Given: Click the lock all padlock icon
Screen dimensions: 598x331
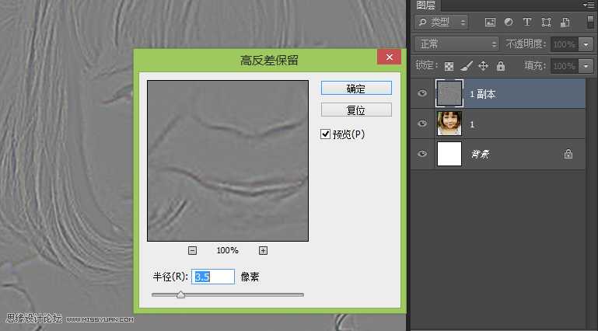Looking at the screenshot, I should click(x=501, y=66).
